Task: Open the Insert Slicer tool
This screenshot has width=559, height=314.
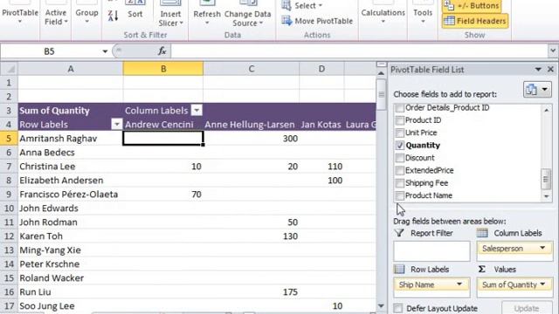Action: click(170, 14)
